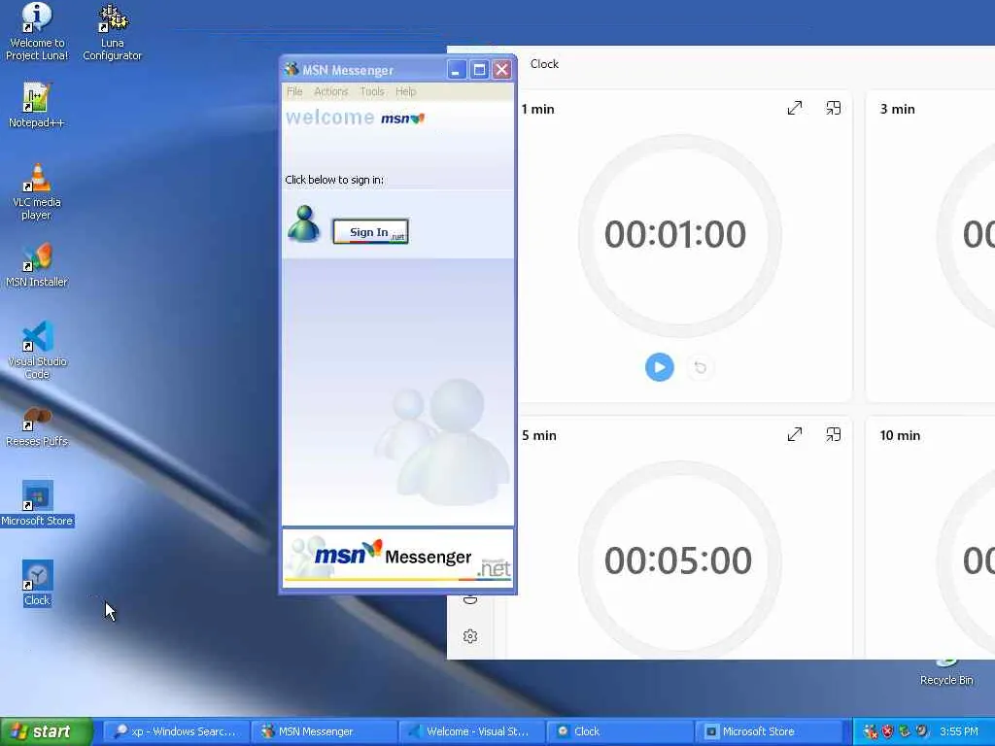Open the 'Welcome to Project Luna!' desktop shortcut
Image resolution: width=995 pixels, height=746 pixels.
37,32
